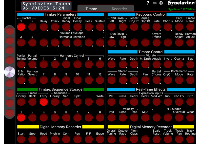
Task: Open the settings gear icon
Action: [x=161, y=3]
